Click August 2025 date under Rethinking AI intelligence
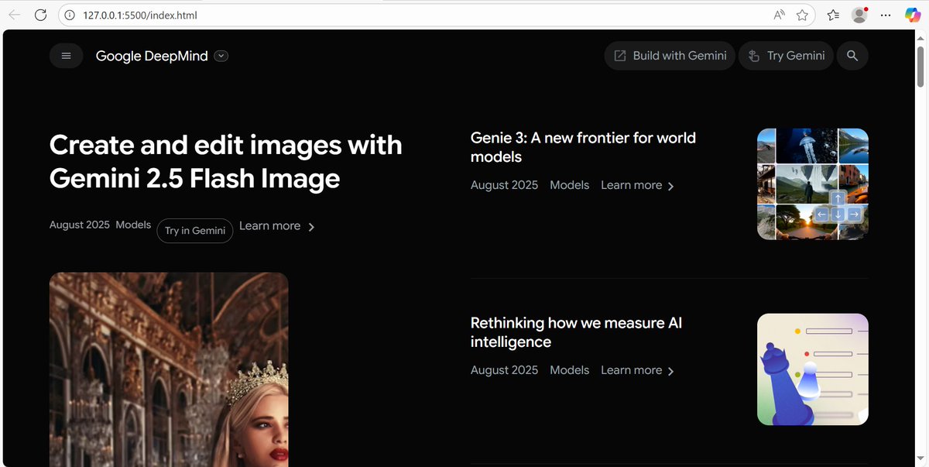This screenshot has height=467, width=929. pyautogui.click(x=504, y=370)
